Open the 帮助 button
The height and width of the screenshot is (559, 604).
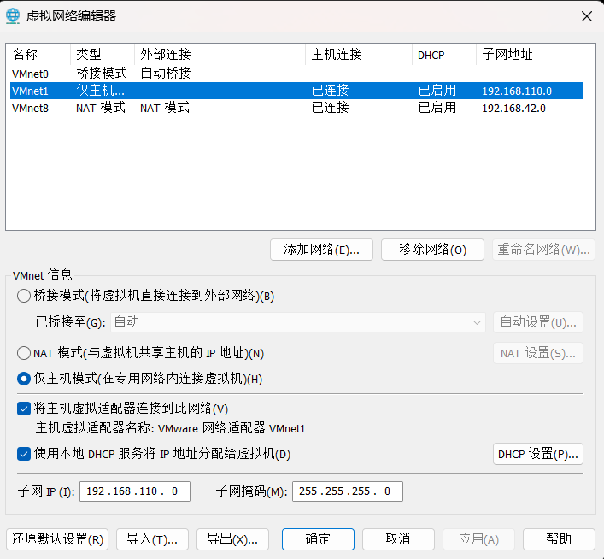pos(559,539)
